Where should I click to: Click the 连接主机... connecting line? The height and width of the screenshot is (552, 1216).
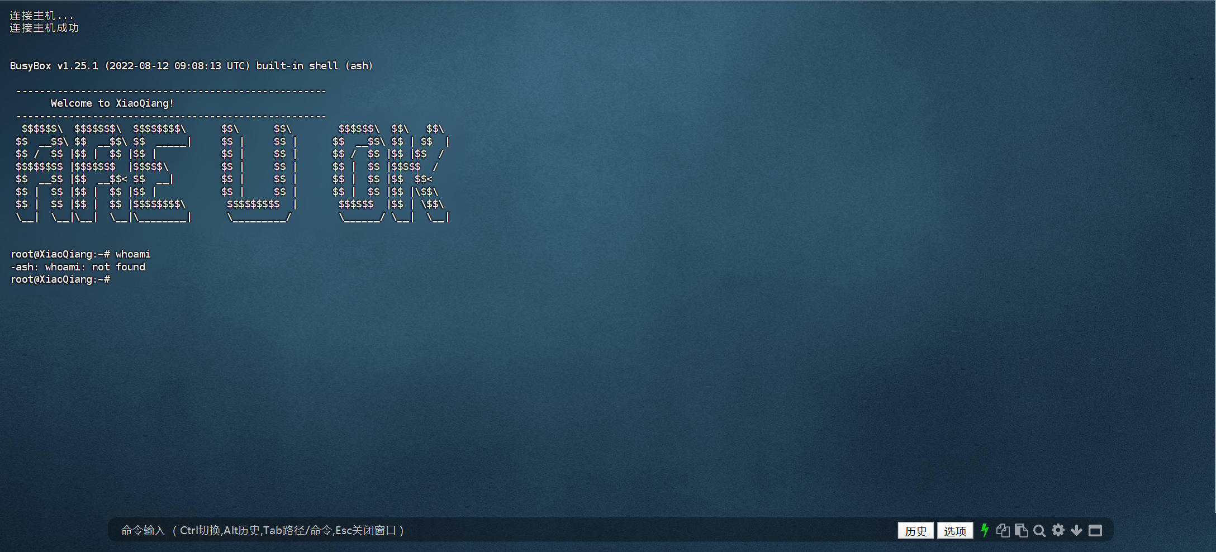41,16
